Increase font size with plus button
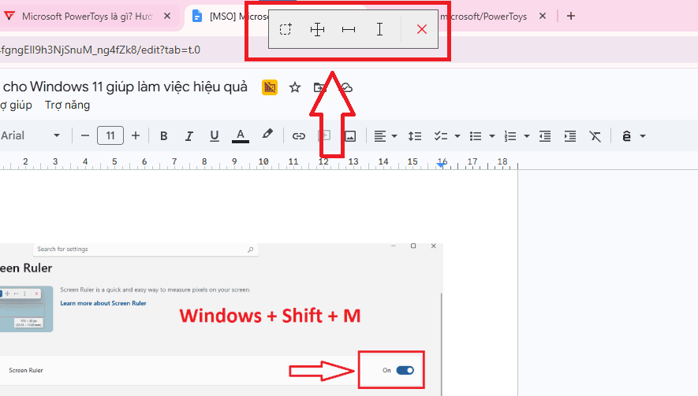The width and height of the screenshot is (698, 396). (x=136, y=136)
